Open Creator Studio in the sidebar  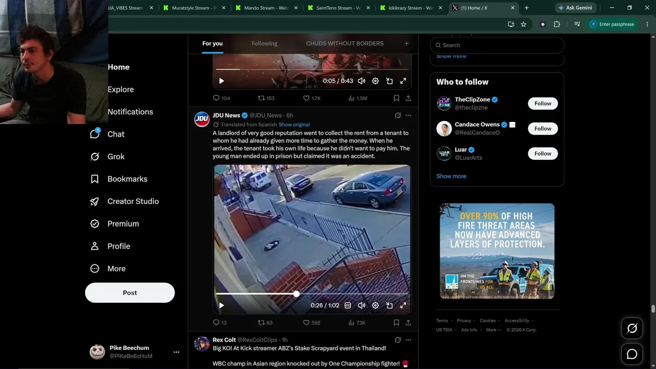[x=124, y=201]
